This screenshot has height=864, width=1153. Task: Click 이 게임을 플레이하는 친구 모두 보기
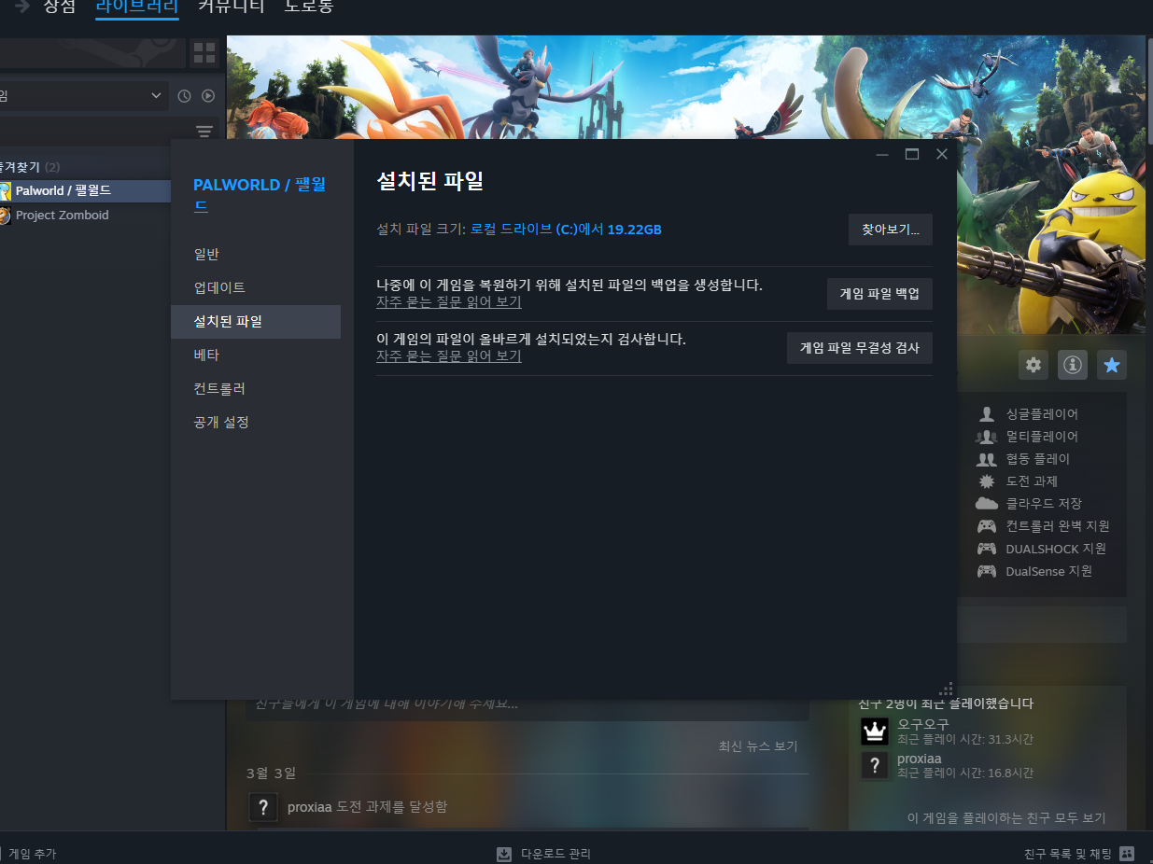(x=1006, y=818)
